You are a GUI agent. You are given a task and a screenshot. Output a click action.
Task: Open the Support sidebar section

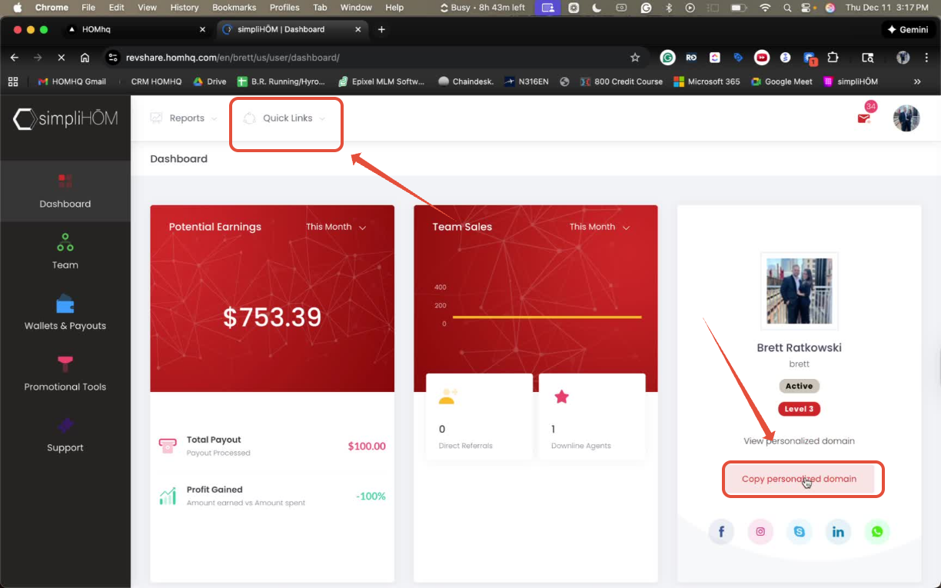coord(65,435)
